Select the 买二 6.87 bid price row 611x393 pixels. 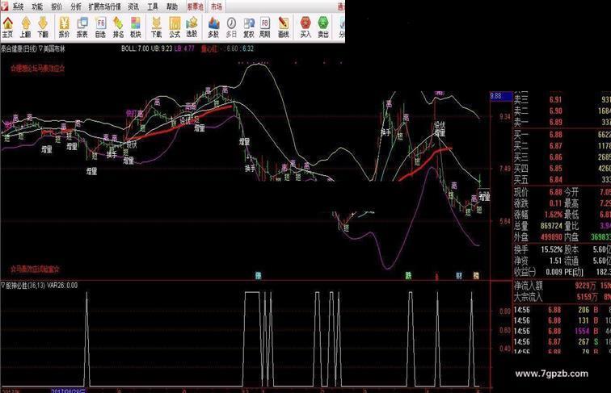pyautogui.click(x=562, y=146)
